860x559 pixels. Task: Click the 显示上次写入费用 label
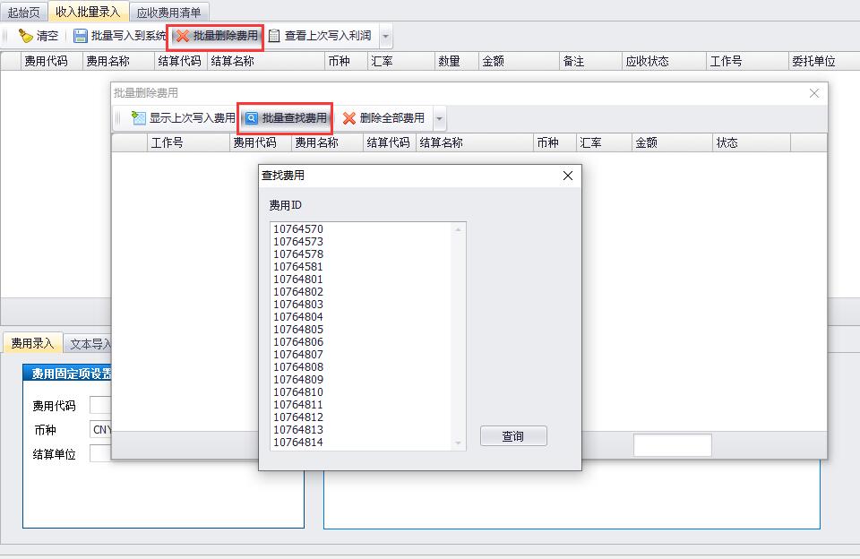[193, 118]
